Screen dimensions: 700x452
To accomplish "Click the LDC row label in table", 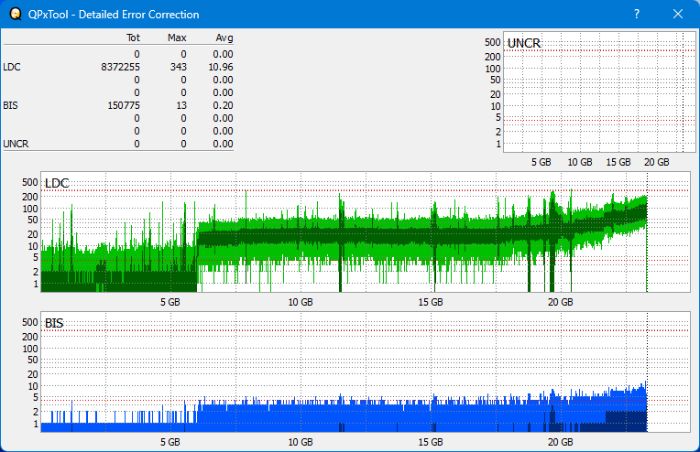I will point(12,67).
